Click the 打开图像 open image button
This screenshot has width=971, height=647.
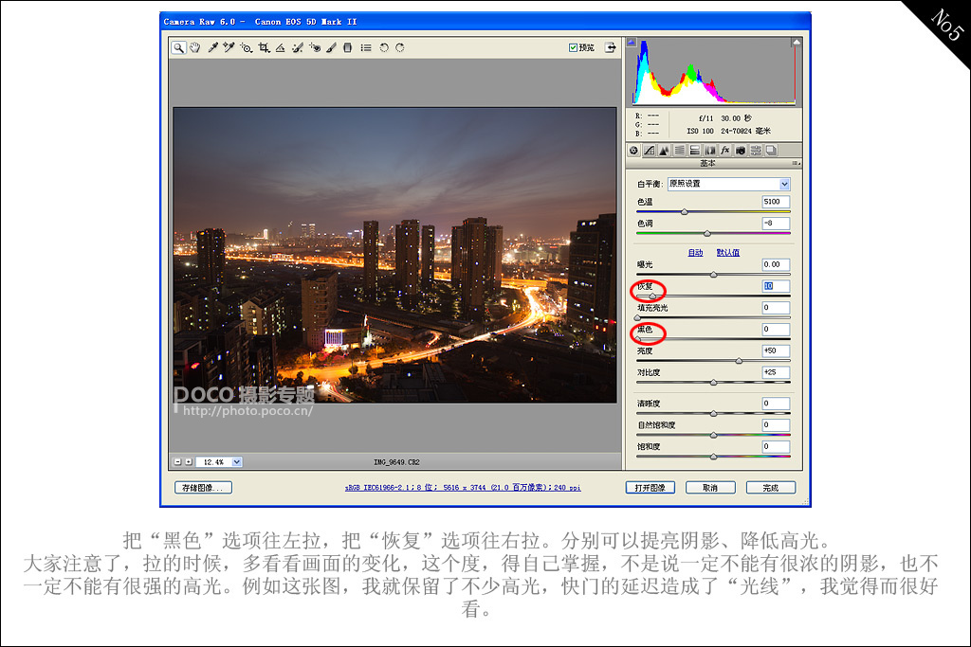[x=650, y=488]
